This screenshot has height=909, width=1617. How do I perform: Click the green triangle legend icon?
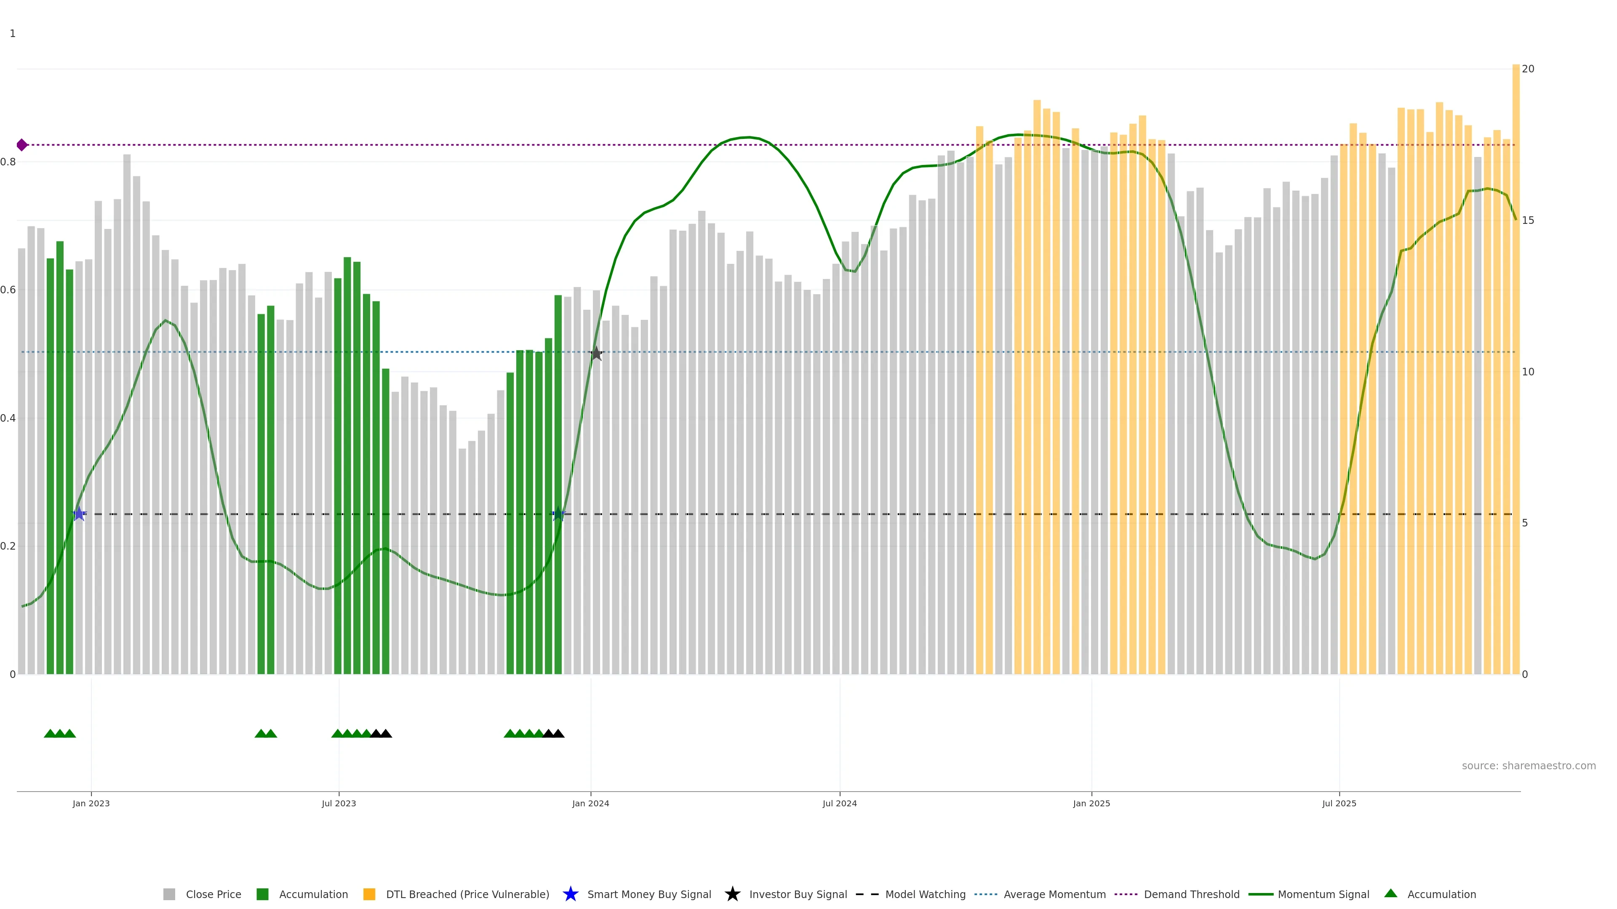click(1390, 893)
